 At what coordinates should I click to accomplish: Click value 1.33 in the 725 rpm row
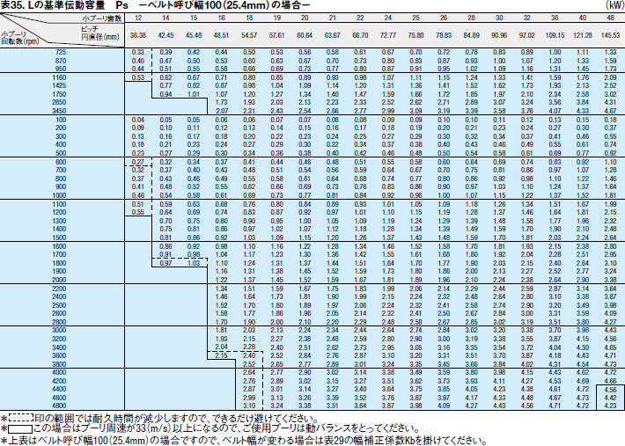coord(610,52)
